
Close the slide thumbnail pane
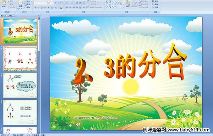(x=38, y=16)
